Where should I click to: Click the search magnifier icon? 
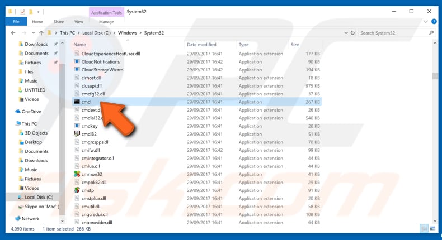point(431,33)
